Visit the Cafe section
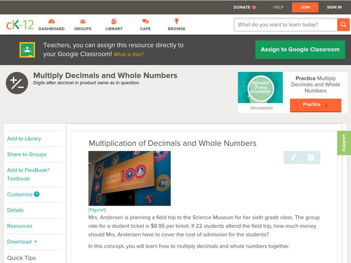The height and width of the screenshot is (263, 351). click(145, 25)
